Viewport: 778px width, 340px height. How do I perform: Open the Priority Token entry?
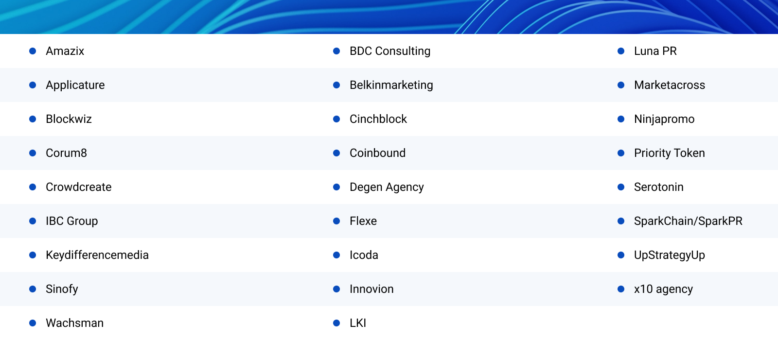tap(669, 153)
